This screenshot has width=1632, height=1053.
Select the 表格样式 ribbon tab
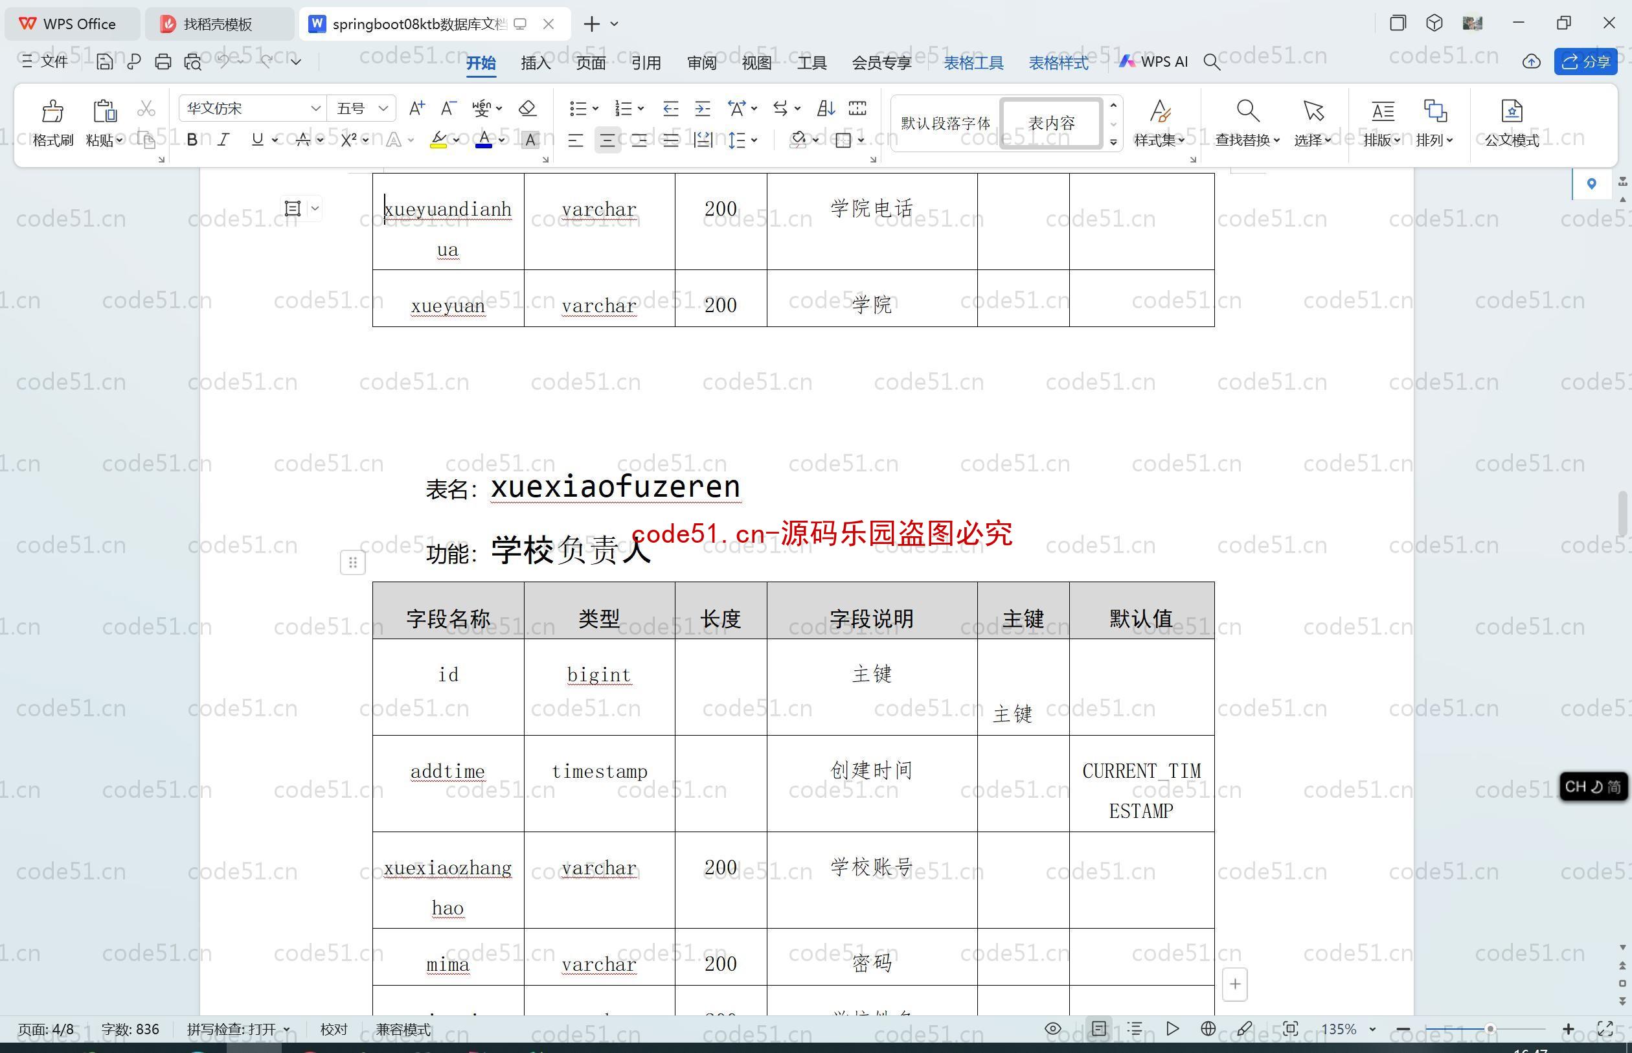(1058, 63)
